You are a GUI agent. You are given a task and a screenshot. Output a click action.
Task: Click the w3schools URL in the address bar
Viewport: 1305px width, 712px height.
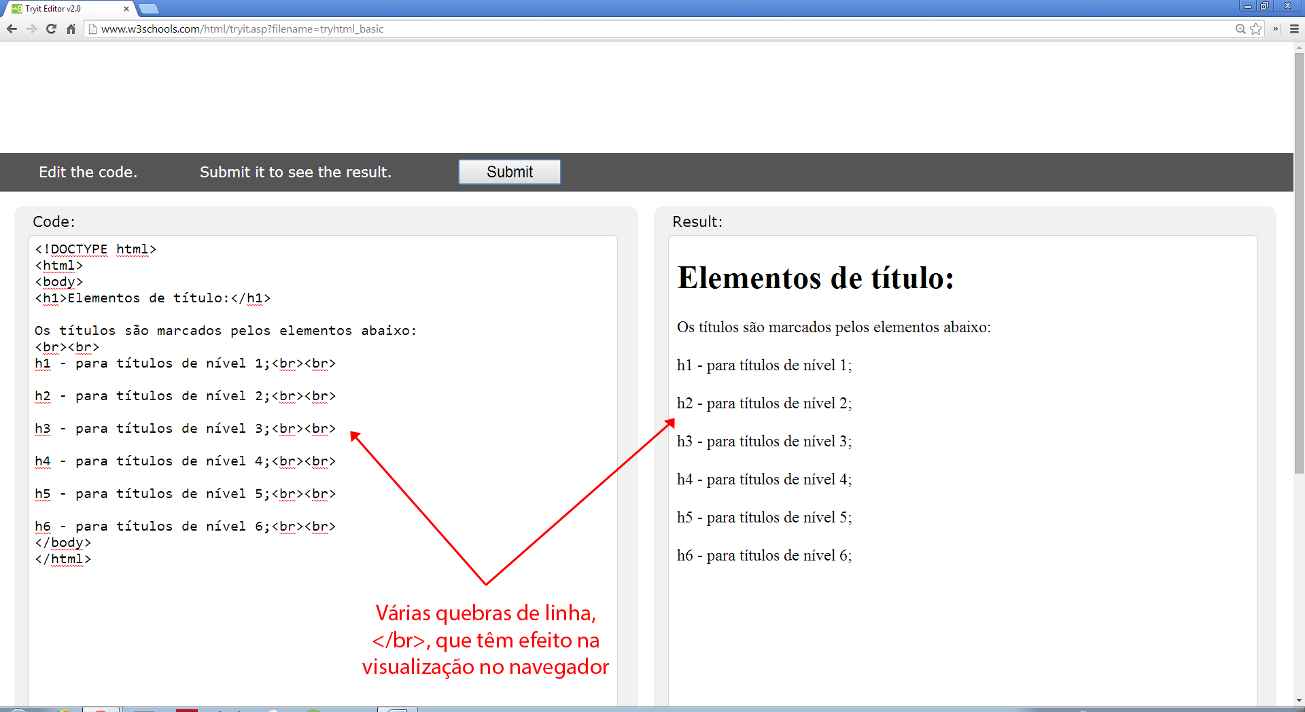[x=243, y=29]
